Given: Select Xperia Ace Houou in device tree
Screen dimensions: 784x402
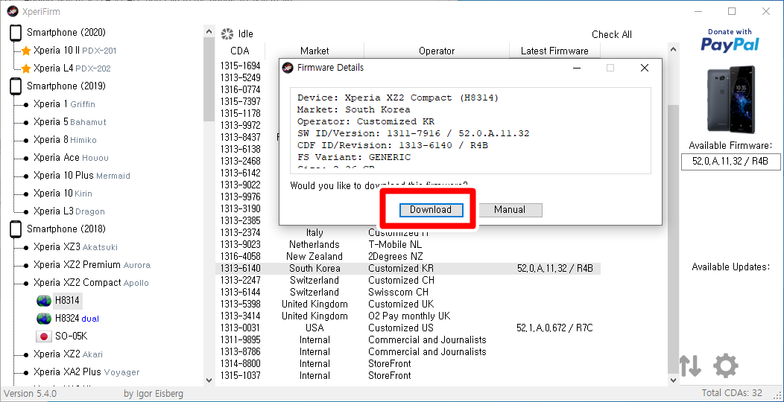Looking at the screenshot, I should [x=71, y=158].
